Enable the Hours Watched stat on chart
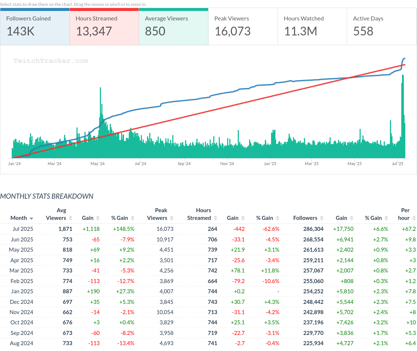Viewport: 417px width, 351px height. click(312, 27)
